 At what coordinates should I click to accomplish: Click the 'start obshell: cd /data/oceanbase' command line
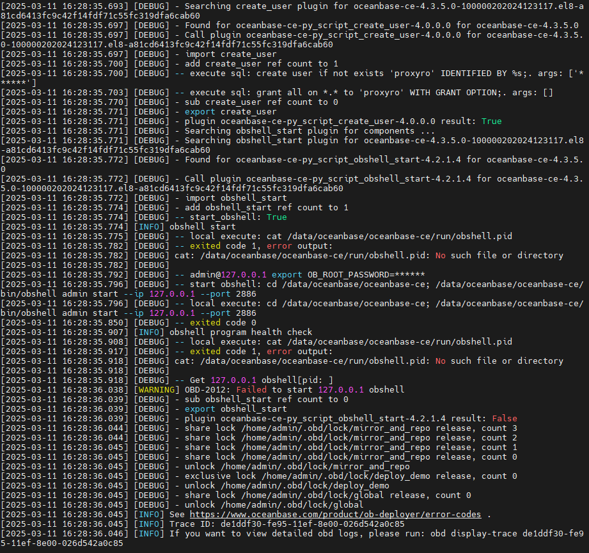[x=292, y=289]
